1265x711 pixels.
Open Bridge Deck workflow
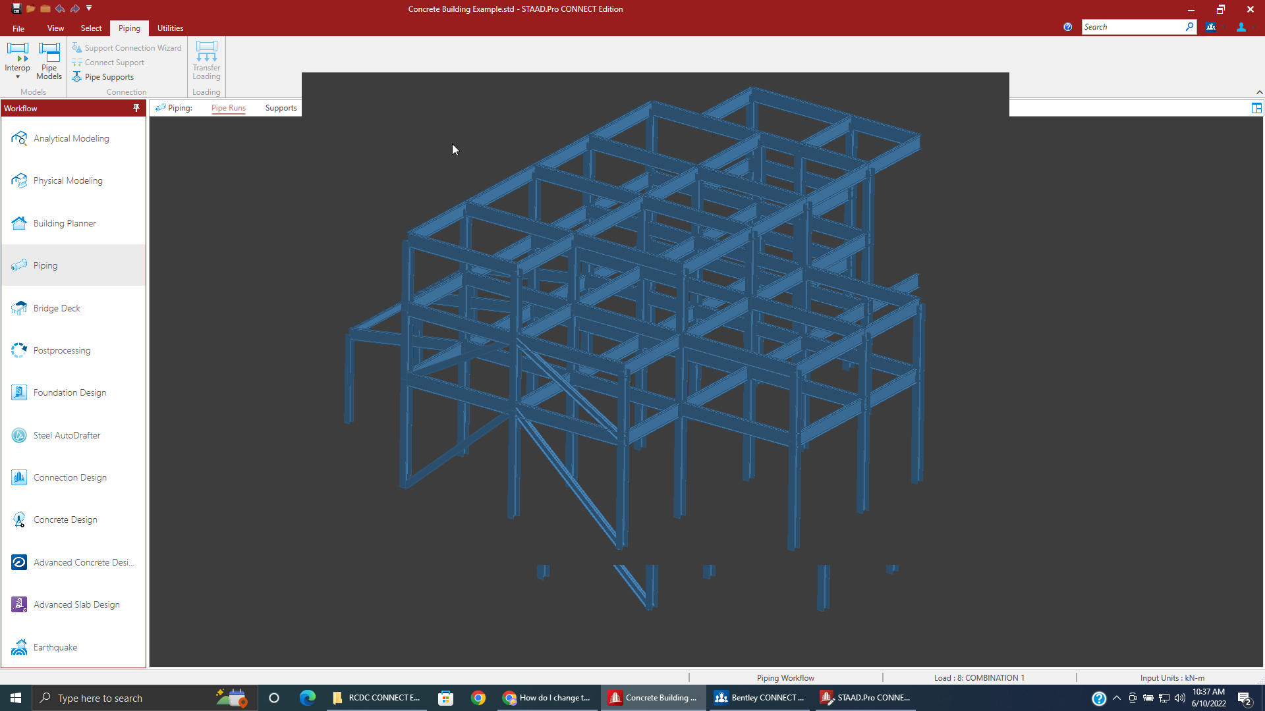click(73, 308)
